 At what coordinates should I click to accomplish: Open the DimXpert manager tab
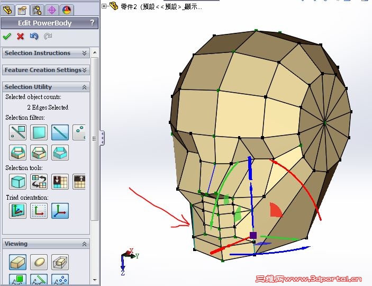click(x=52, y=10)
